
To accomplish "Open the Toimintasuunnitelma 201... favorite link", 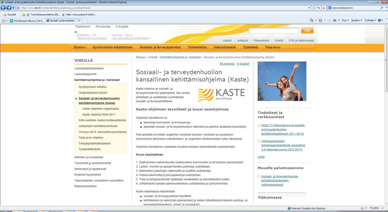I will (43, 15).
